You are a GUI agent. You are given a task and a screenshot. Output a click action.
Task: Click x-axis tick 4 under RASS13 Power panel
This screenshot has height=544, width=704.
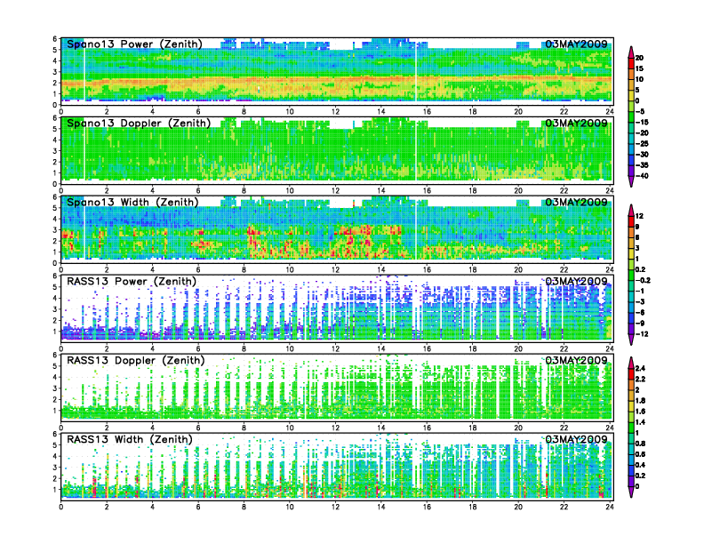click(153, 348)
